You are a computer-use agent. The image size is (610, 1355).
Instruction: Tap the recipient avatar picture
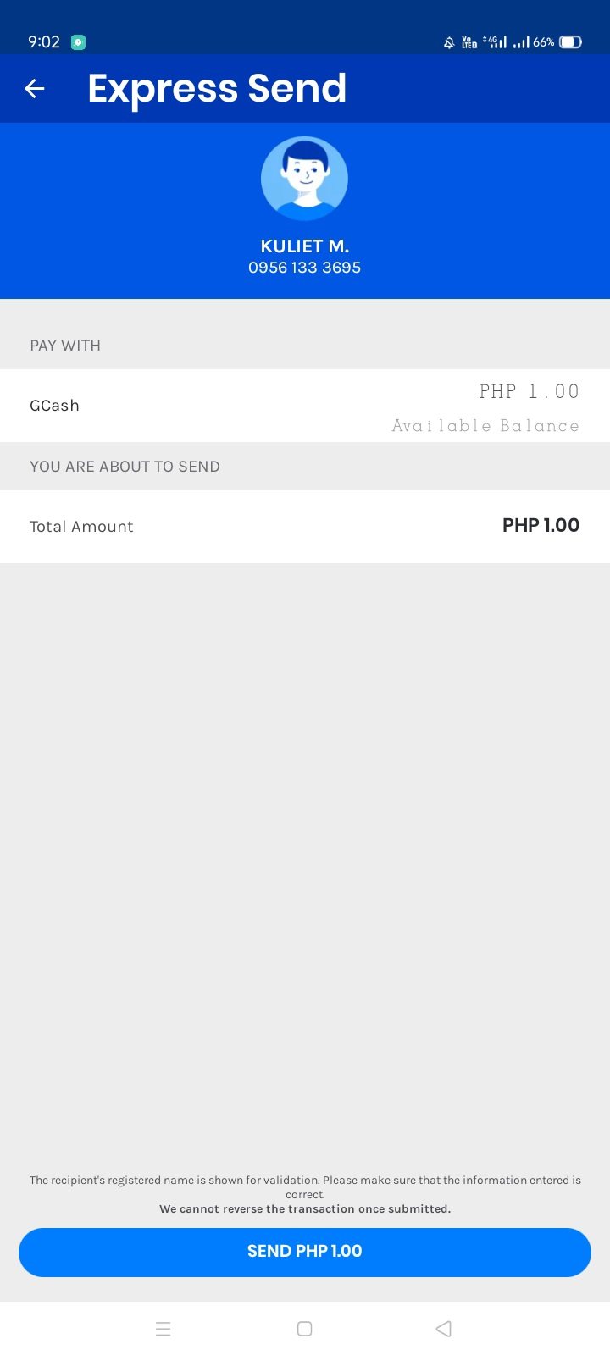click(x=304, y=179)
